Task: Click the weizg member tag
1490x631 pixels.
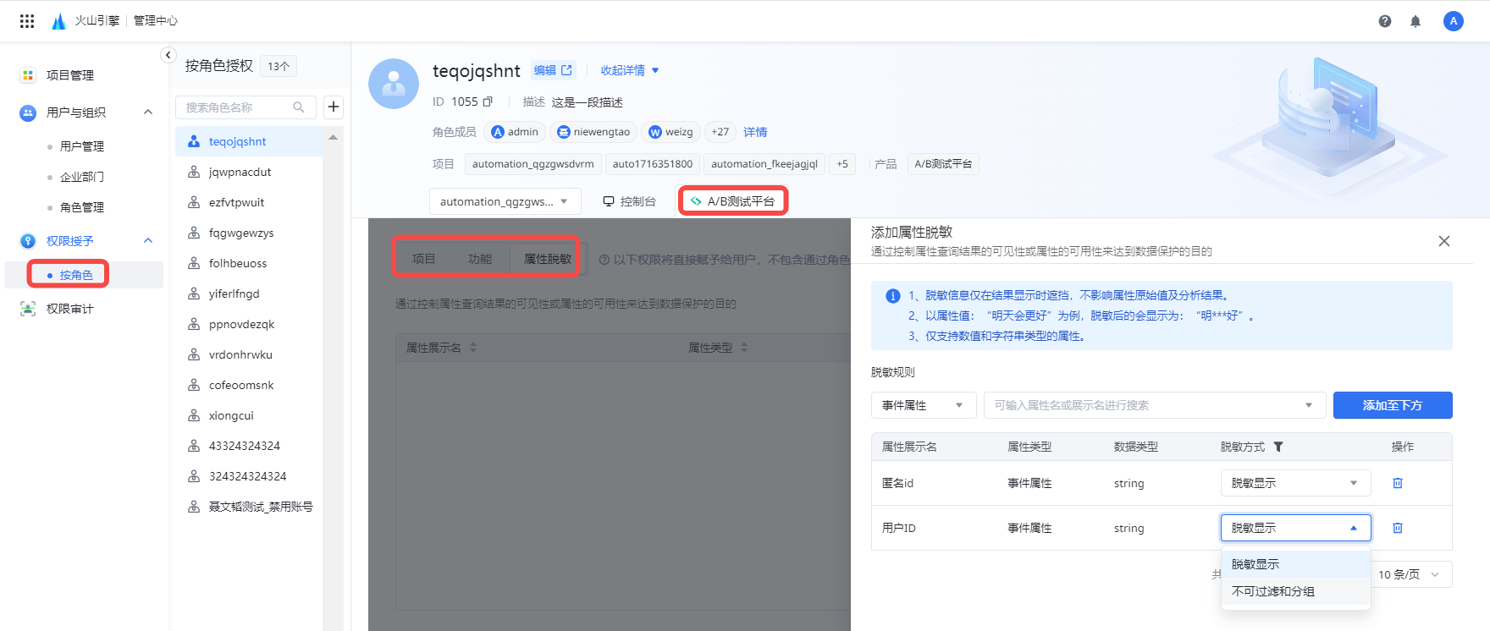Action: click(x=670, y=132)
